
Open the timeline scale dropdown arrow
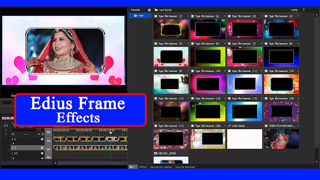[x=38, y=134]
